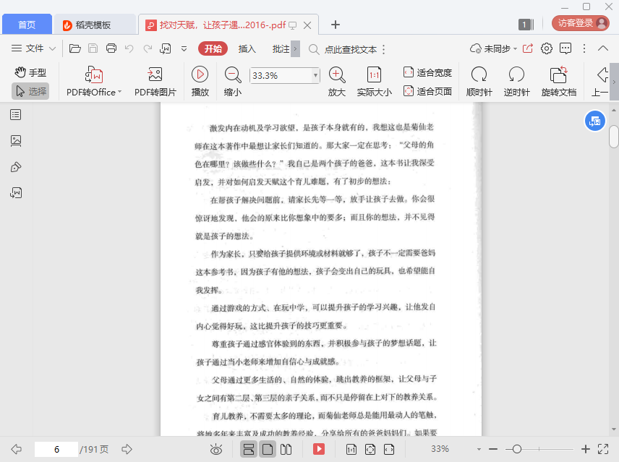619x462 pixels.
Task: Enable single page layout
Action: click(x=268, y=450)
